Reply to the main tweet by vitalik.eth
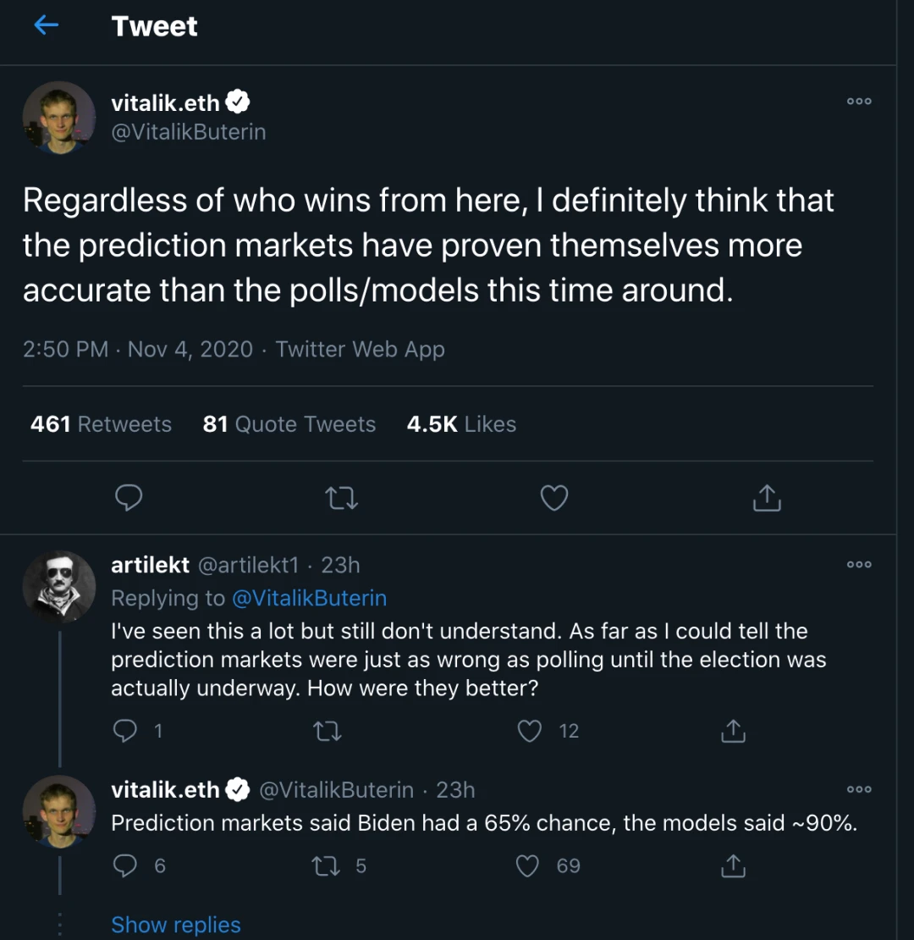Viewport: 914px width, 940px height. 129,498
